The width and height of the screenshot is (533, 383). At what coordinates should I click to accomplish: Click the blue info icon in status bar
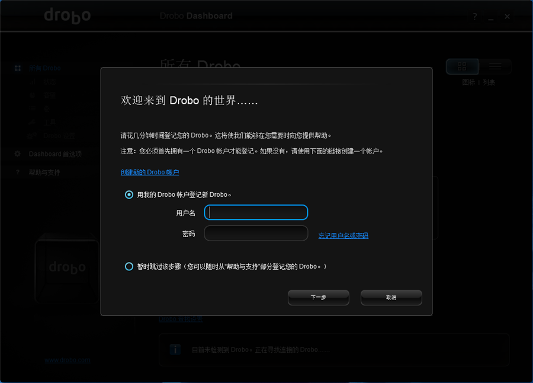tap(175, 349)
